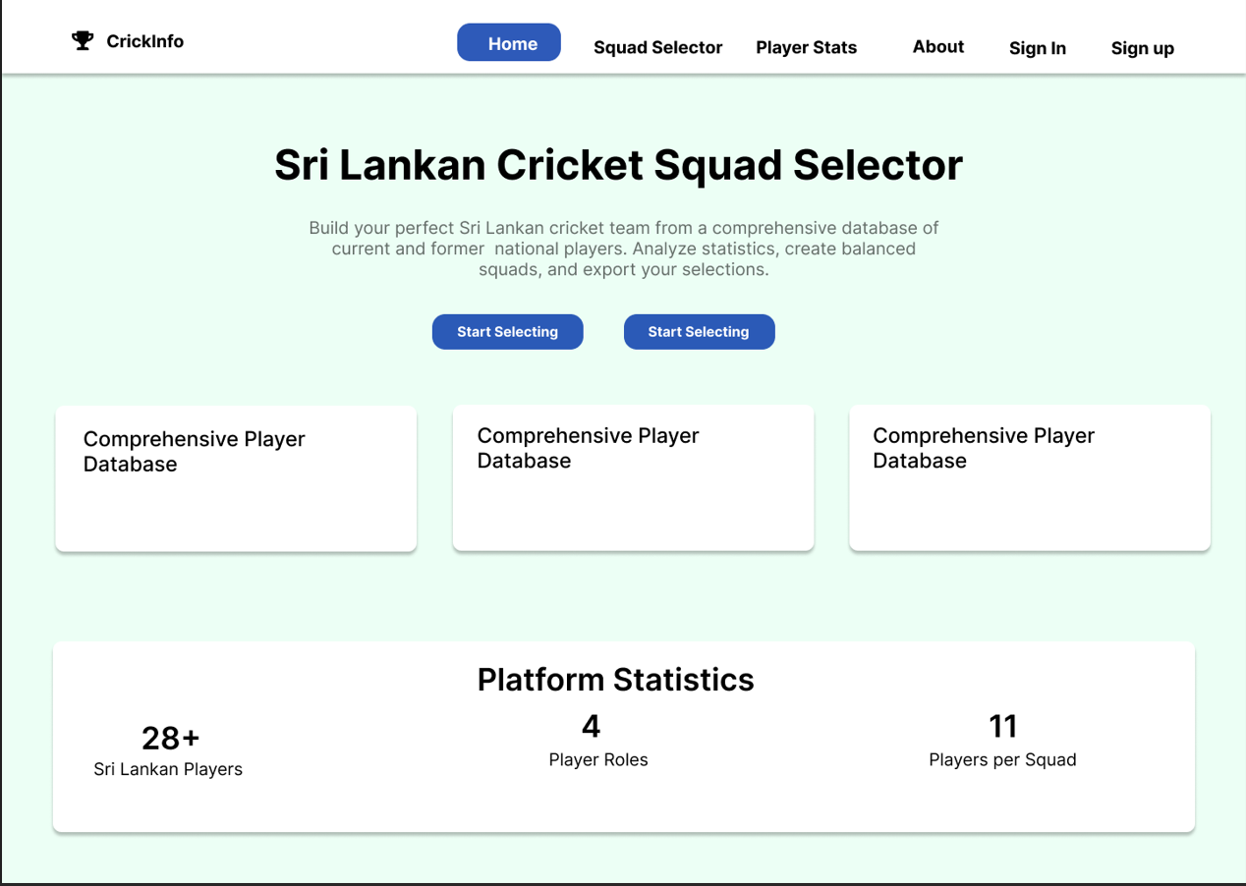Click the hero description paragraph
The height and width of the screenshot is (886, 1246).
(623, 249)
